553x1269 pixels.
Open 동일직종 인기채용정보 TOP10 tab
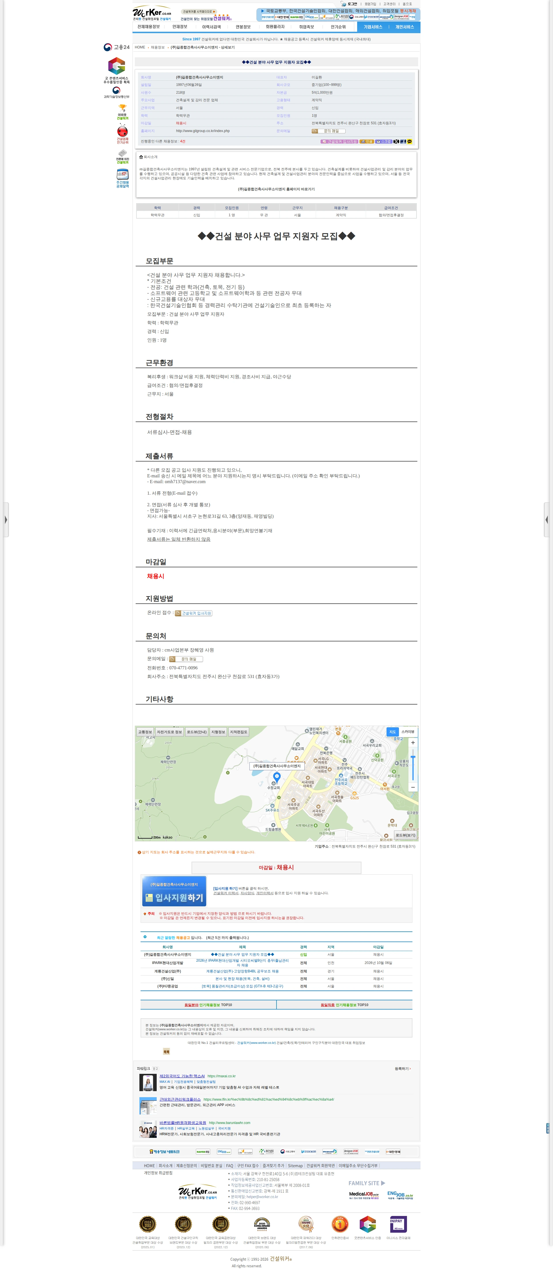[344, 1005]
